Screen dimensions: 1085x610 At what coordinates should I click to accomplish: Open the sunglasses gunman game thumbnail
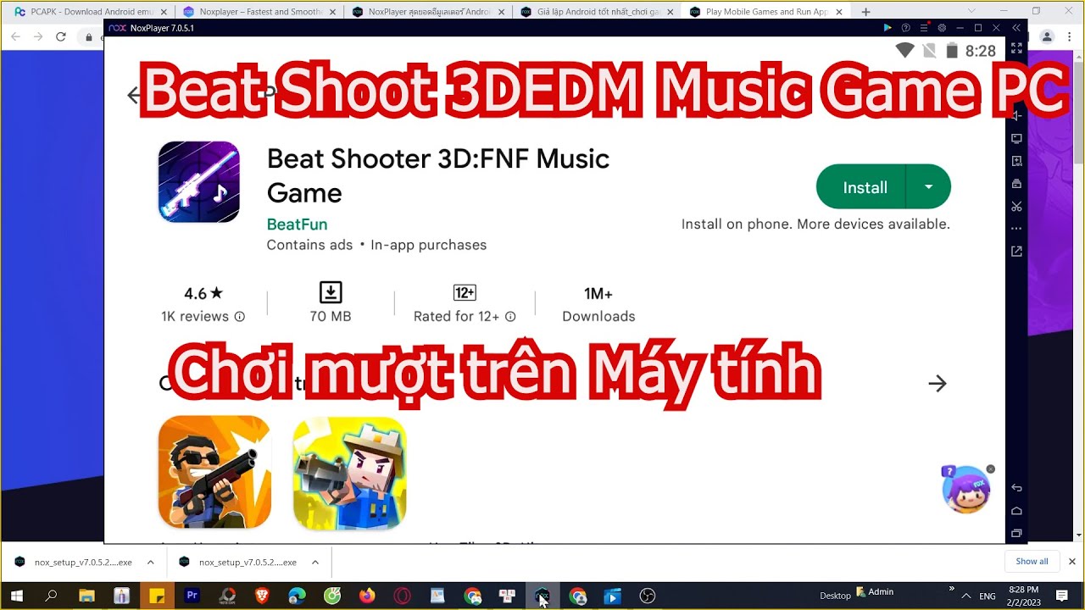click(214, 473)
